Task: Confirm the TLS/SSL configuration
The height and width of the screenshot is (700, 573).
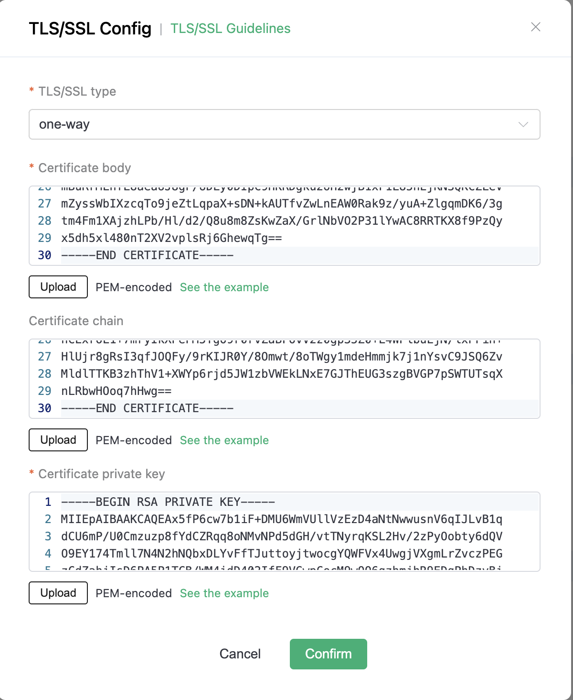Action: pyautogui.click(x=328, y=654)
